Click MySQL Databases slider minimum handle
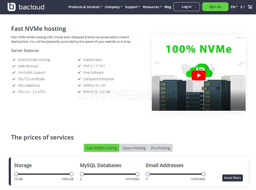The width and height of the screenshot is (256, 190). tap(82, 174)
